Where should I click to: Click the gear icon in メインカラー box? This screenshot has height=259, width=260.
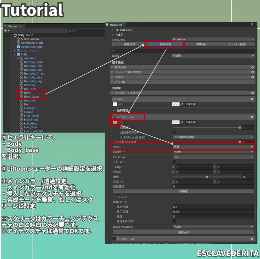[252, 99]
